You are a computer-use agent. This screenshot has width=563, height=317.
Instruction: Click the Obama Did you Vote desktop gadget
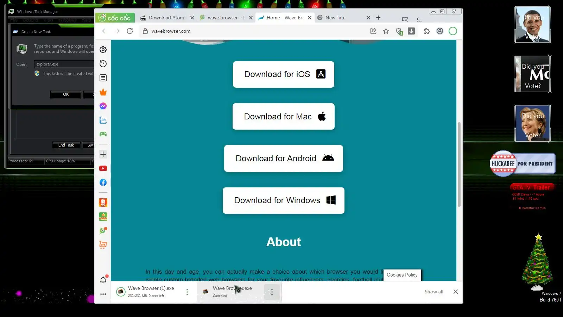[x=533, y=25]
